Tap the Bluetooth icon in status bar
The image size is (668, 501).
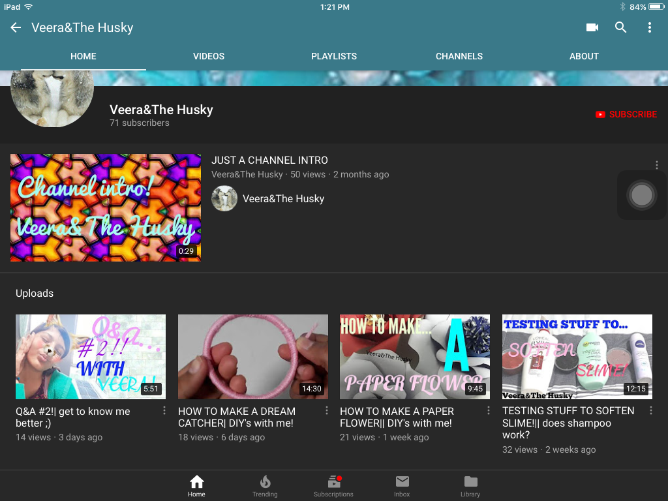pos(622,7)
